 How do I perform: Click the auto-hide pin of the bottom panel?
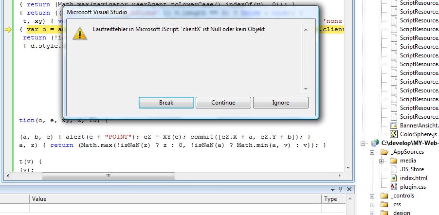[x=341, y=189]
